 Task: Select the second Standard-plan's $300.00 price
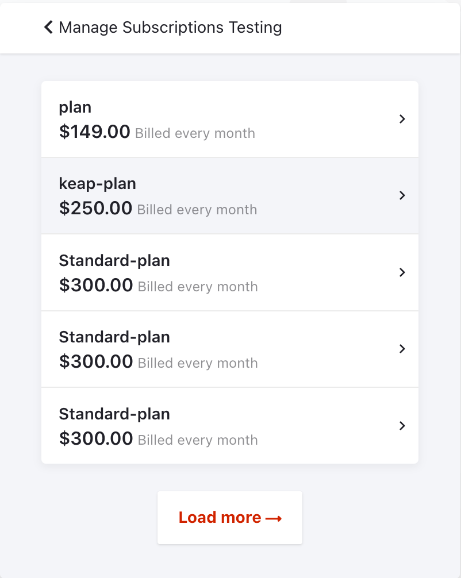(x=96, y=361)
